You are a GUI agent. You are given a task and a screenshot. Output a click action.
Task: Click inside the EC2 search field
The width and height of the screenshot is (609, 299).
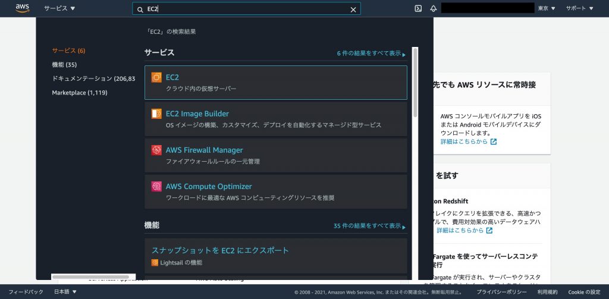tap(246, 9)
